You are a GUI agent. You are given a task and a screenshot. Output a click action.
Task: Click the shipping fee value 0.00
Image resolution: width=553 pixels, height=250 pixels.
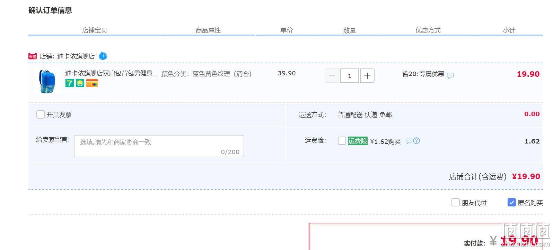(x=532, y=114)
